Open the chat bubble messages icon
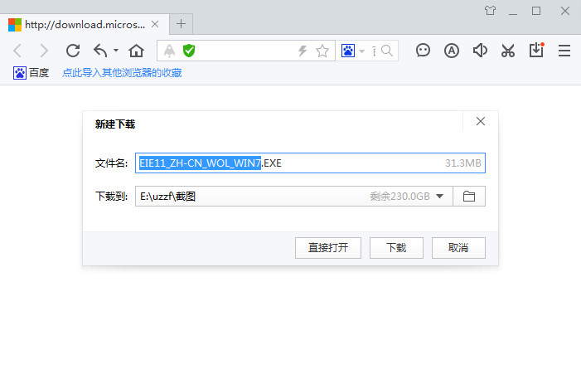This screenshot has width=581, height=384. pyautogui.click(x=423, y=51)
